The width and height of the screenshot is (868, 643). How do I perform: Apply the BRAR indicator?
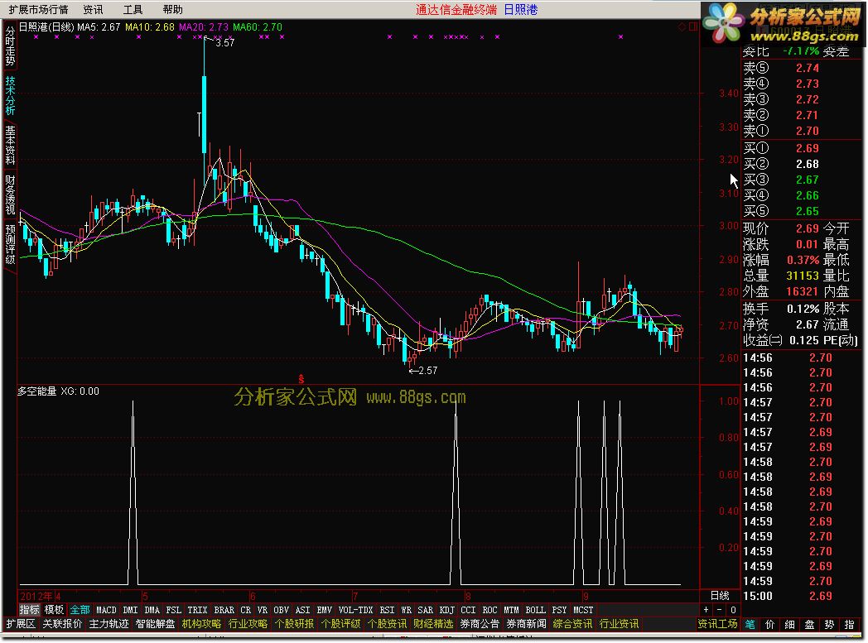[224, 610]
